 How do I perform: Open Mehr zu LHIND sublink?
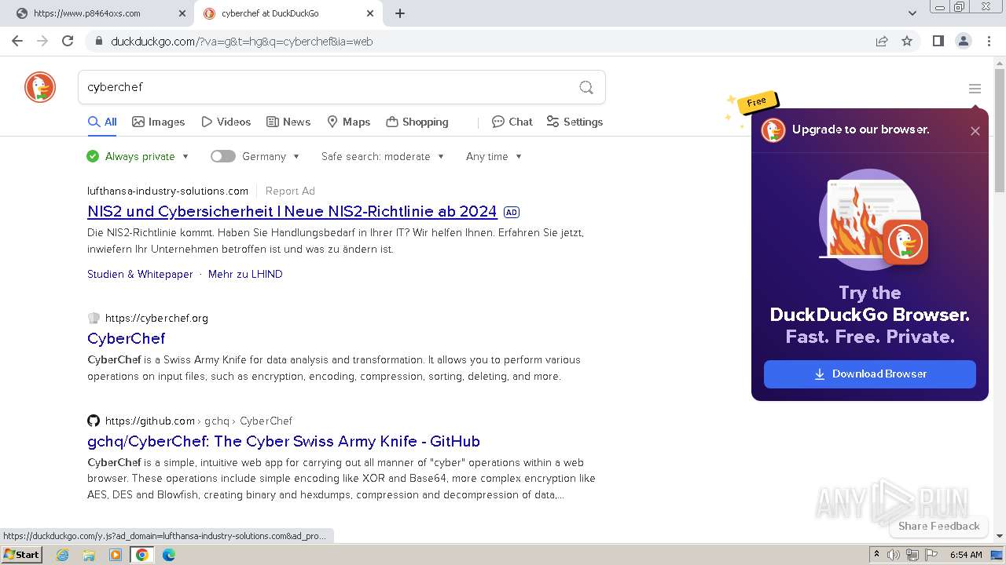click(x=245, y=274)
